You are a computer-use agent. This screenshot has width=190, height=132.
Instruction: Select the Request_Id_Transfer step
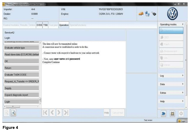pos(21,81)
